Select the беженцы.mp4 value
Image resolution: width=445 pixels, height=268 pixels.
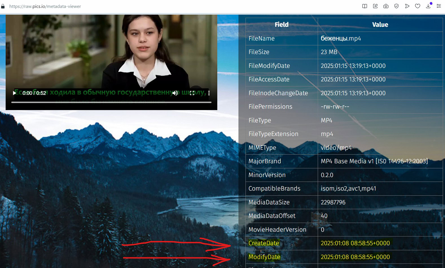click(341, 39)
